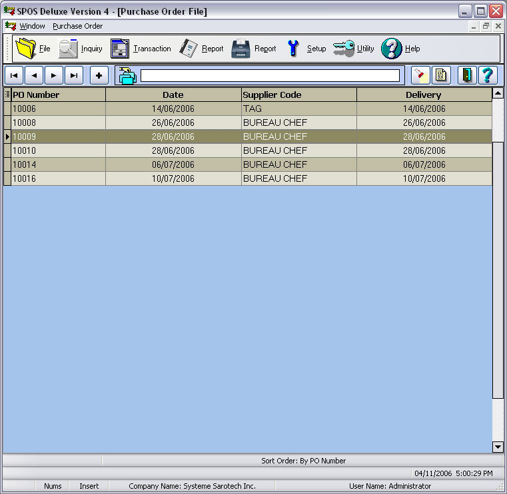Click the exit door icon

[x=467, y=76]
